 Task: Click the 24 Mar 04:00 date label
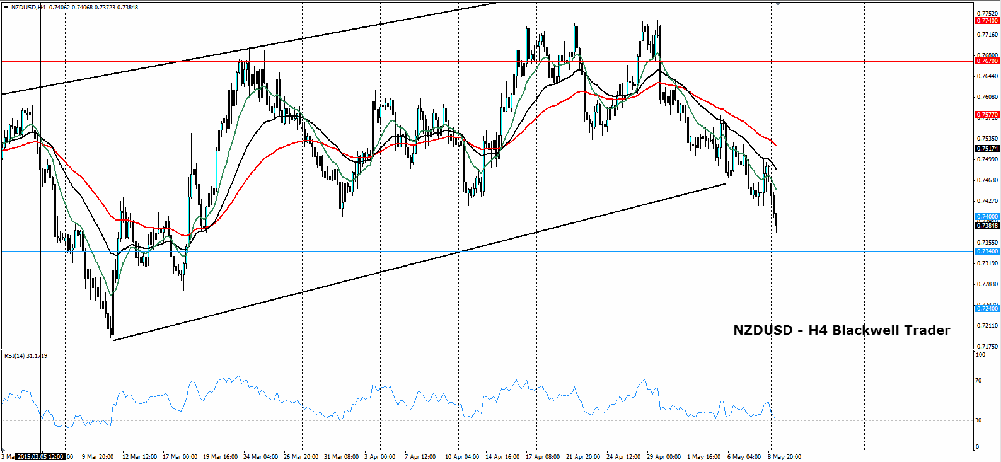260,457
